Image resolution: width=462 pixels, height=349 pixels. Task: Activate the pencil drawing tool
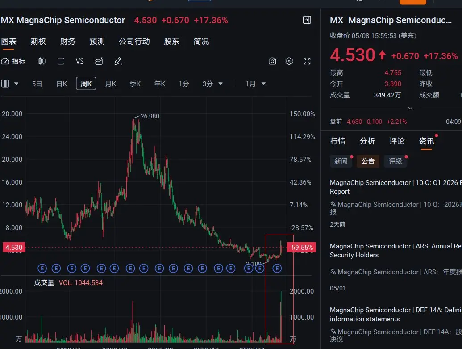[x=118, y=61]
